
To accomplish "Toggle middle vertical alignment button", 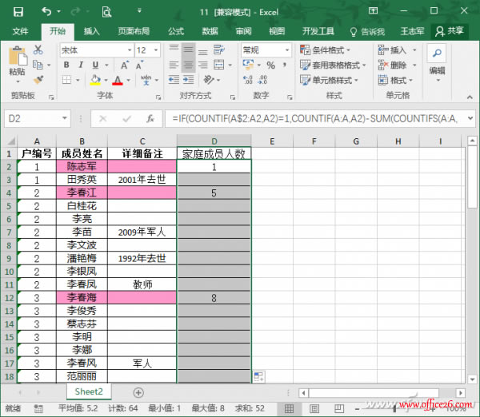I will pos(189,50).
